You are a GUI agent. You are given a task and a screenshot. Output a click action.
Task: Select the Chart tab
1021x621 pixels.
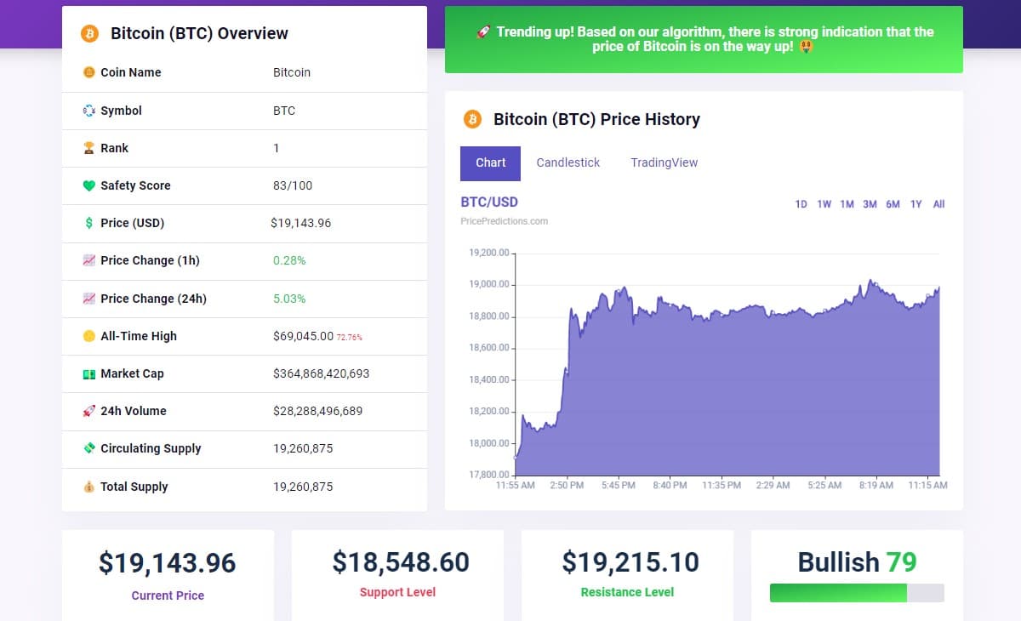pos(490,163)
